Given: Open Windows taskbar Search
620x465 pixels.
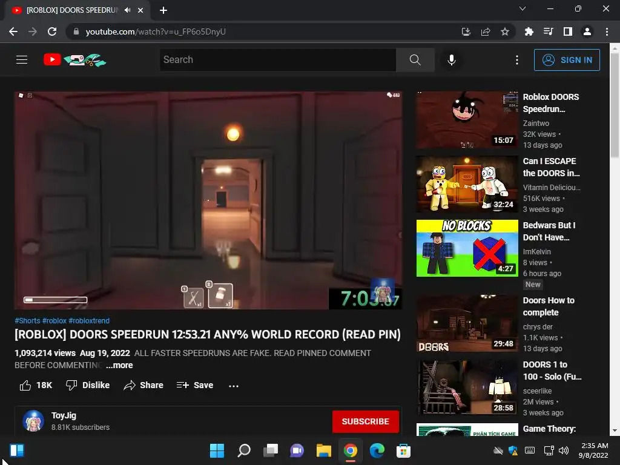Looking at the screenshot, I should coord(244,450).
